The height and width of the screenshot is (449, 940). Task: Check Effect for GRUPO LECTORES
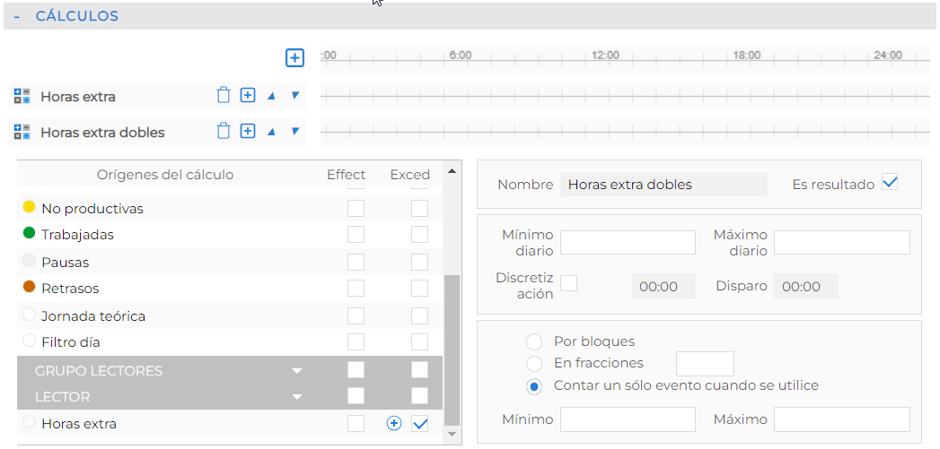click(356, 370)
